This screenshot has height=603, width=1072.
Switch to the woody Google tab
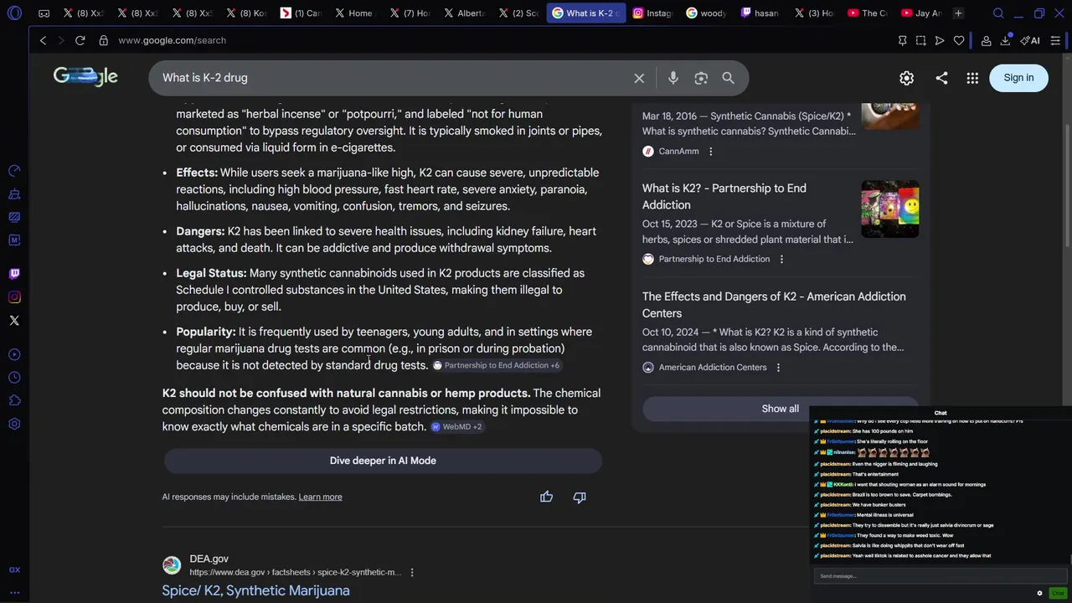pos(706,13)
